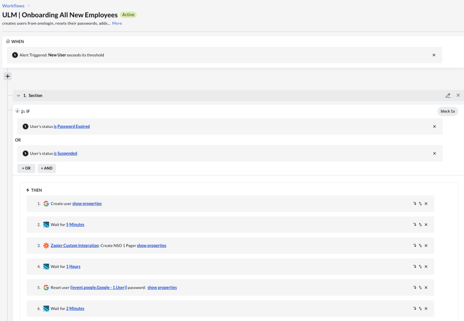The width and height of the screenshot is (464, 321).
Task: Edit Section 1 with the pencil icon
Action: (448, 96)
